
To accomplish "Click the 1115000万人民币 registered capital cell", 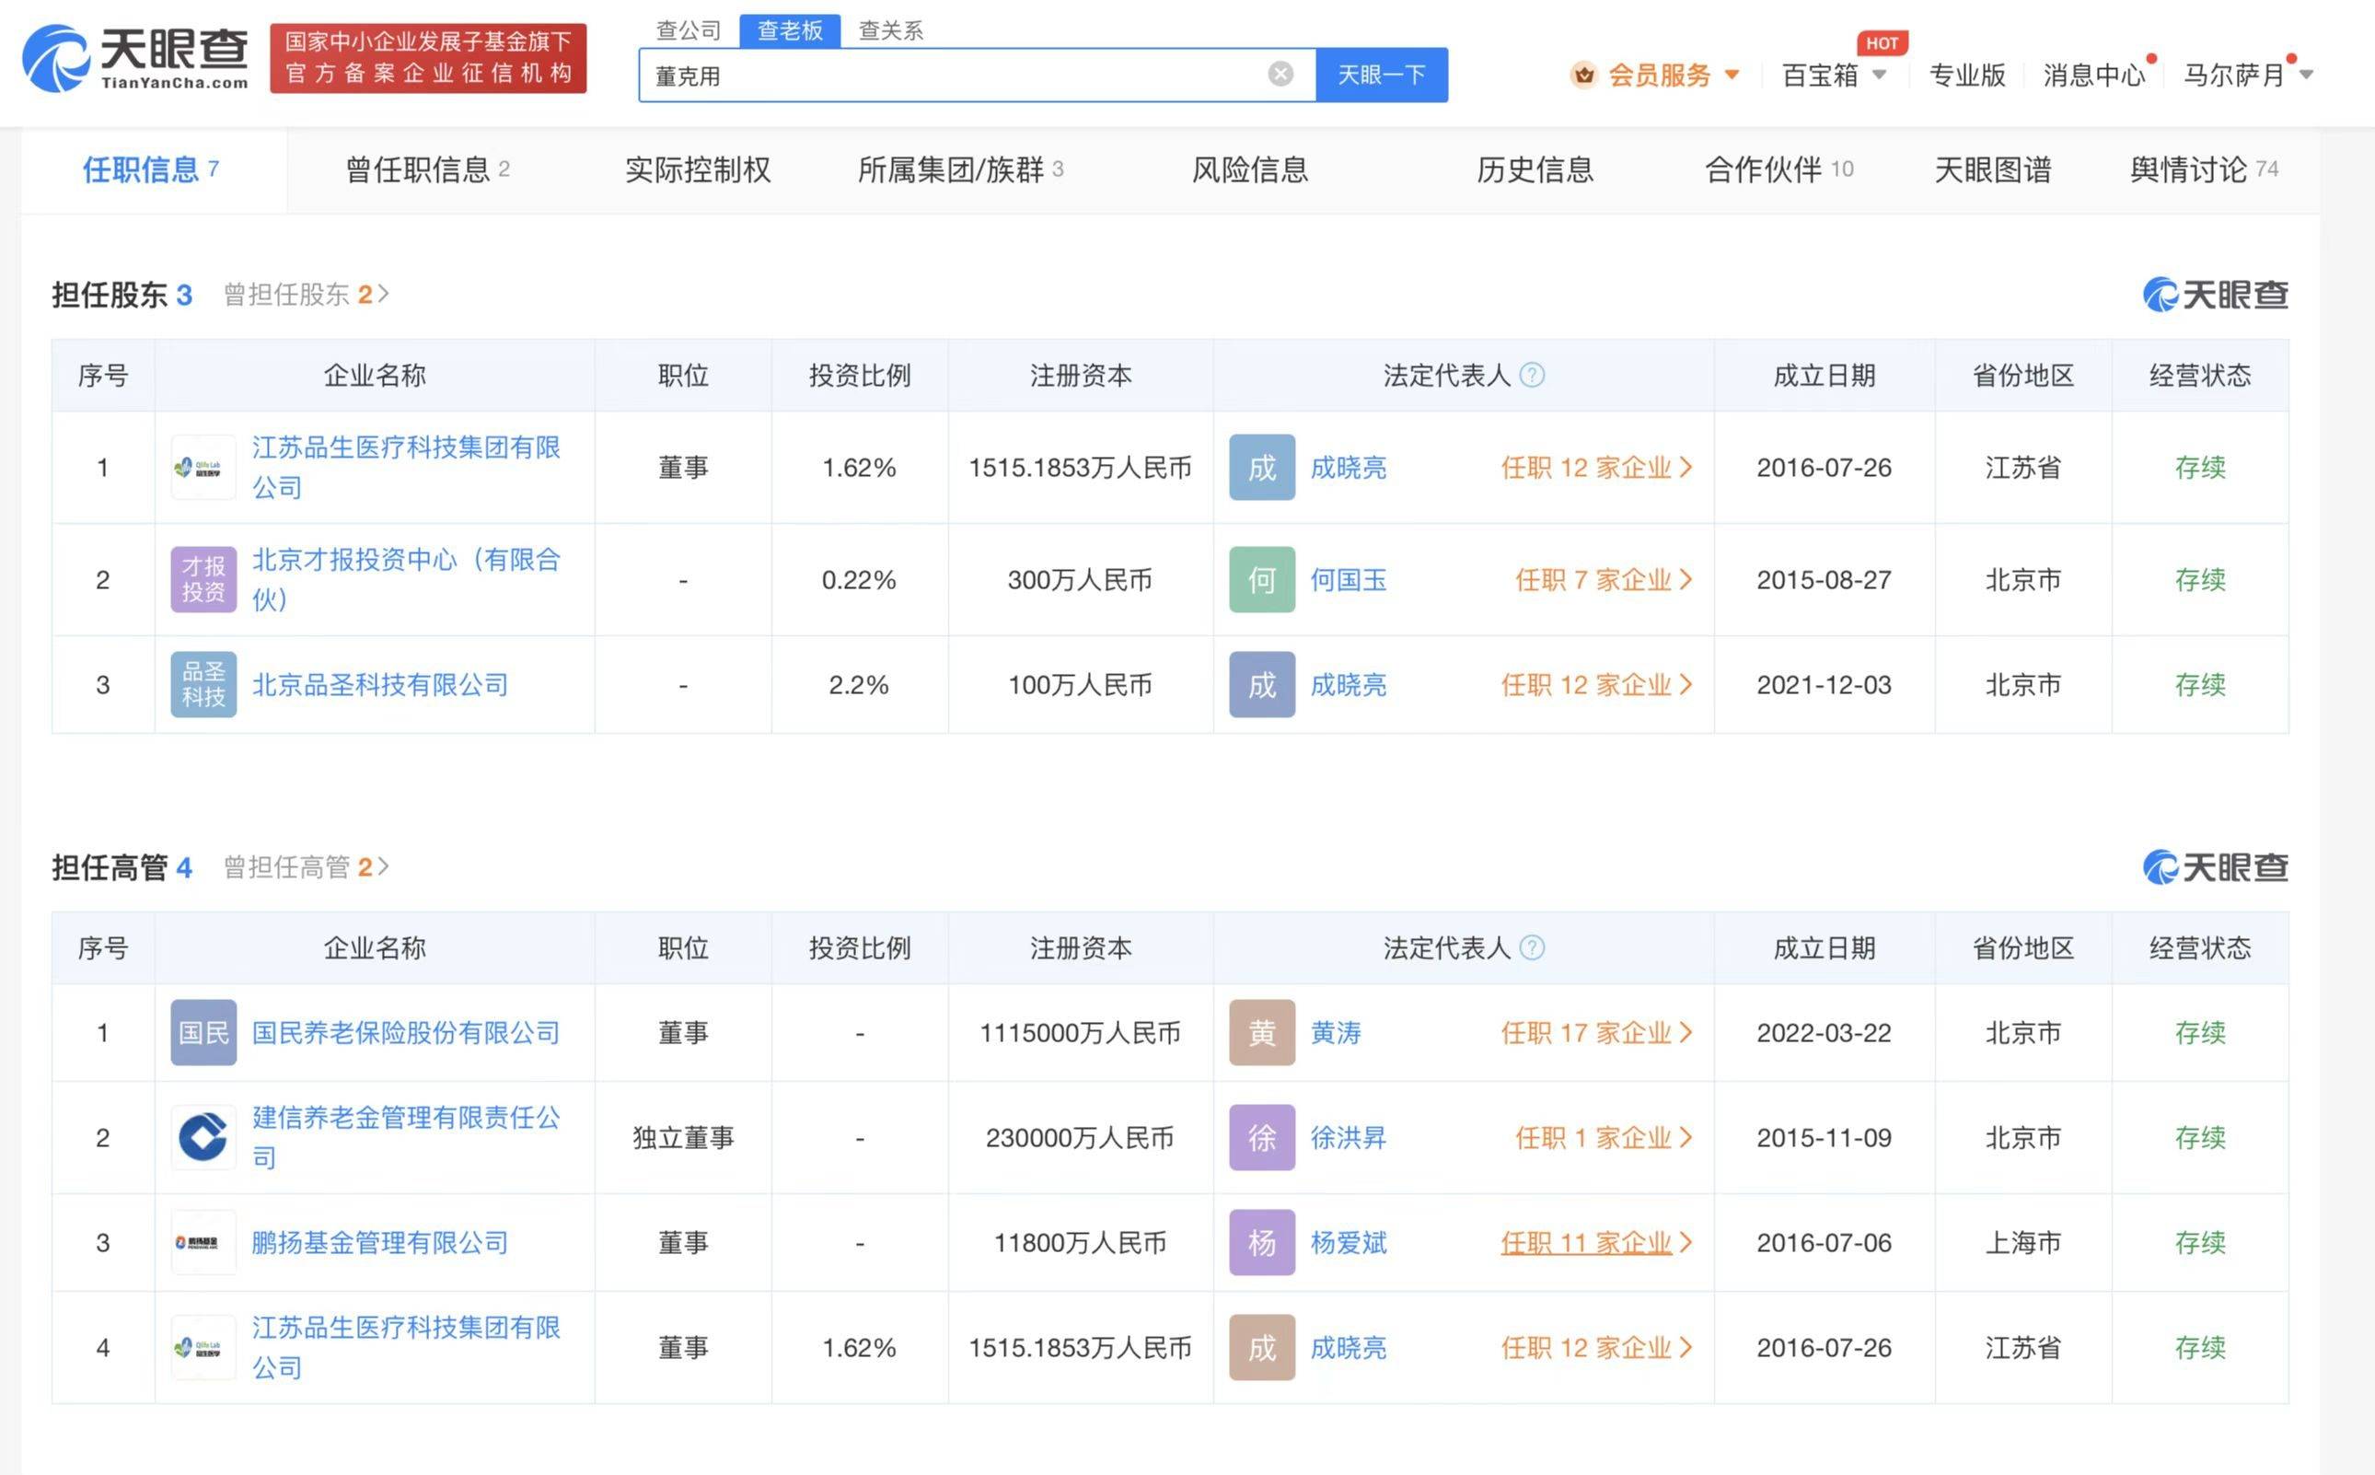I will [1080, 1032].
